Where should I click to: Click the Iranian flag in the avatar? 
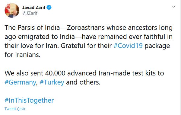click(7, 9)
